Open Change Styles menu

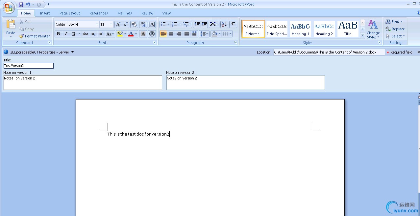(373, 29)
